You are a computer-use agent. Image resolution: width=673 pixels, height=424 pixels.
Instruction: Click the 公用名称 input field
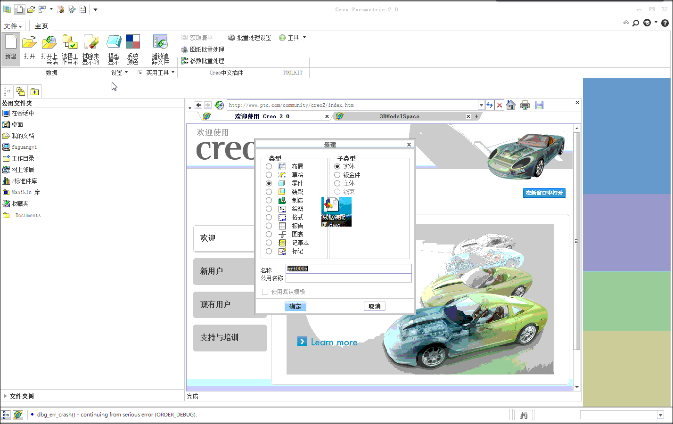(x=349, y=278)
